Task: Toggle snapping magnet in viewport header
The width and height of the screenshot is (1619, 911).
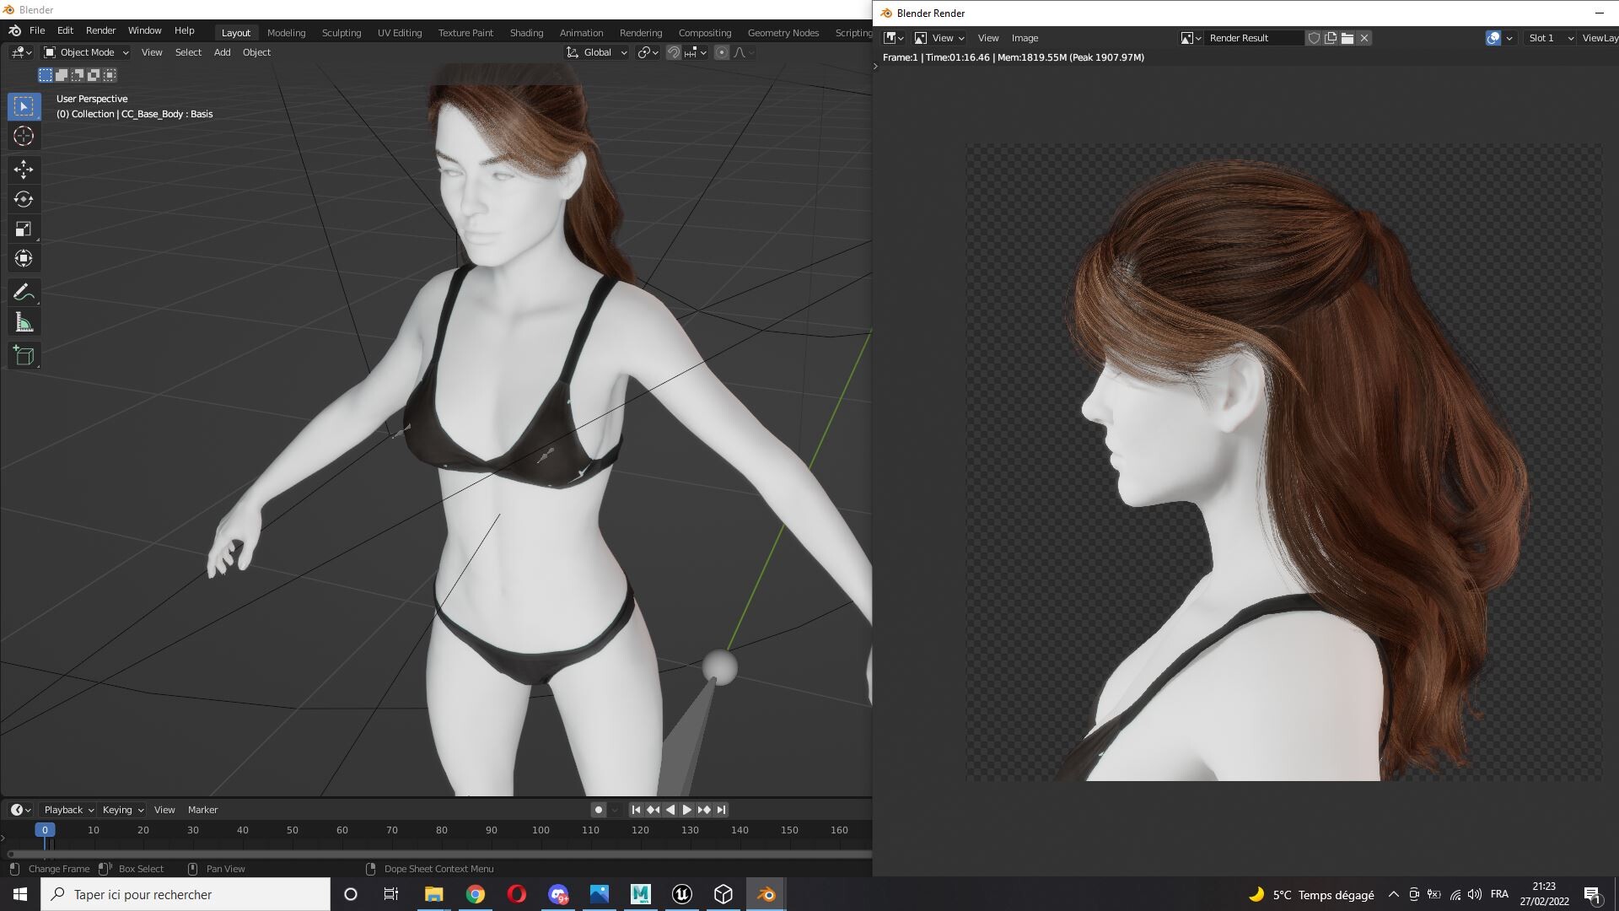Action: [674, 52]
